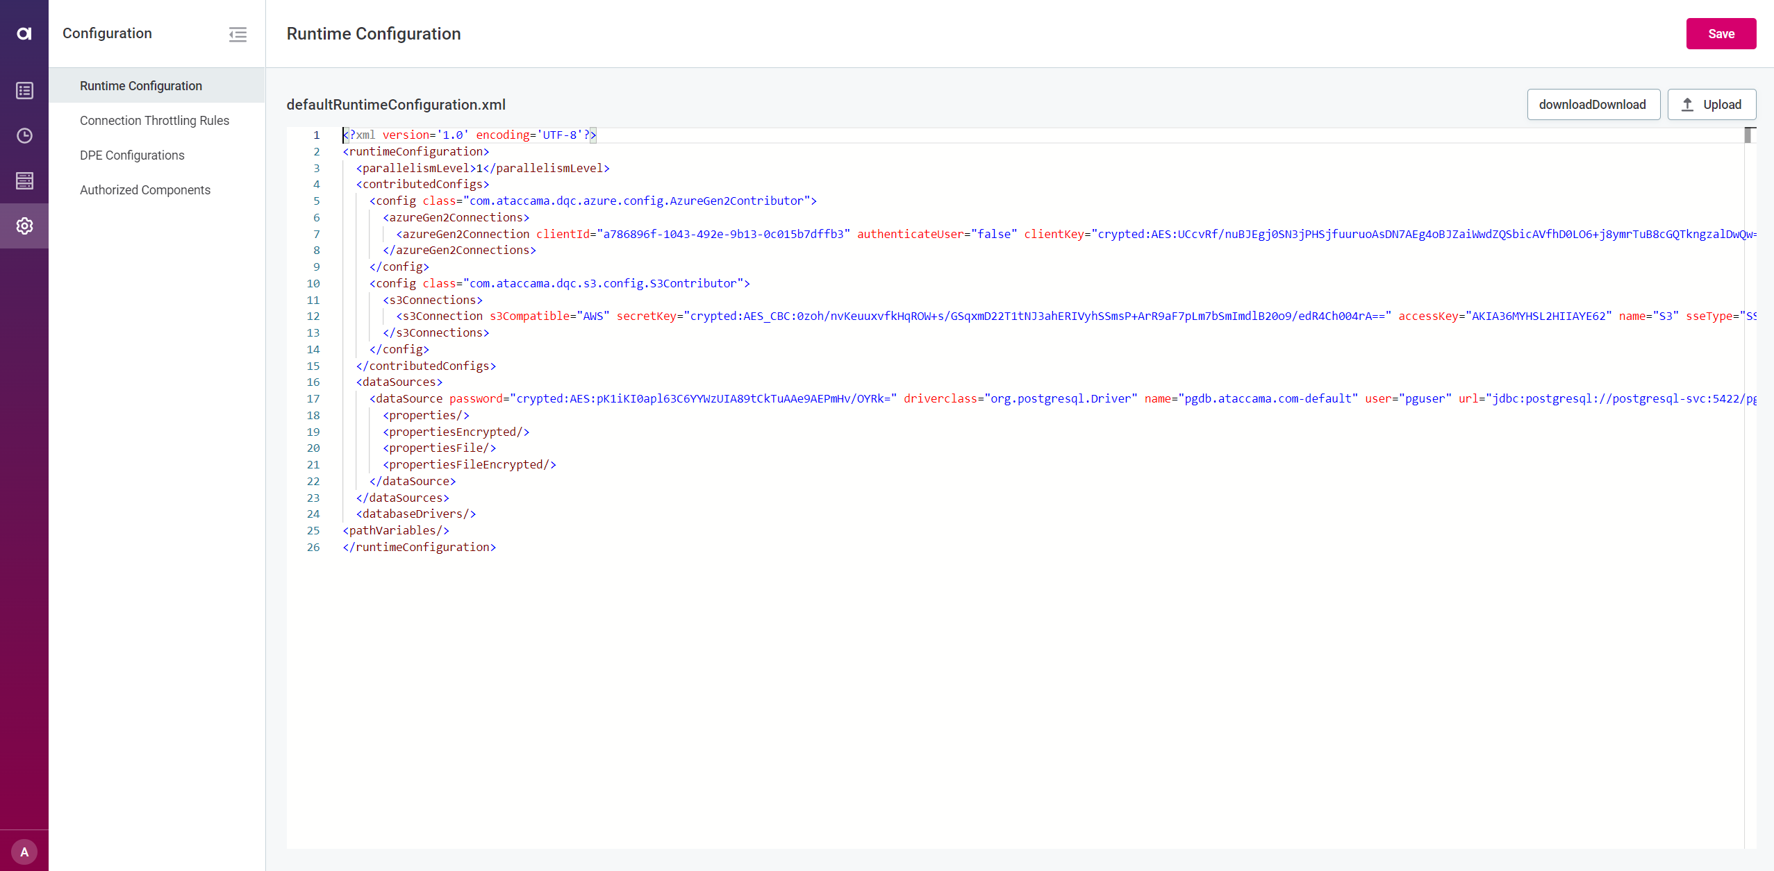Image resolution: width=1774 pixels, height=871 pixels.
Task: Click the databaseDrivers element on line 24
Action: (x=415, y=514)
